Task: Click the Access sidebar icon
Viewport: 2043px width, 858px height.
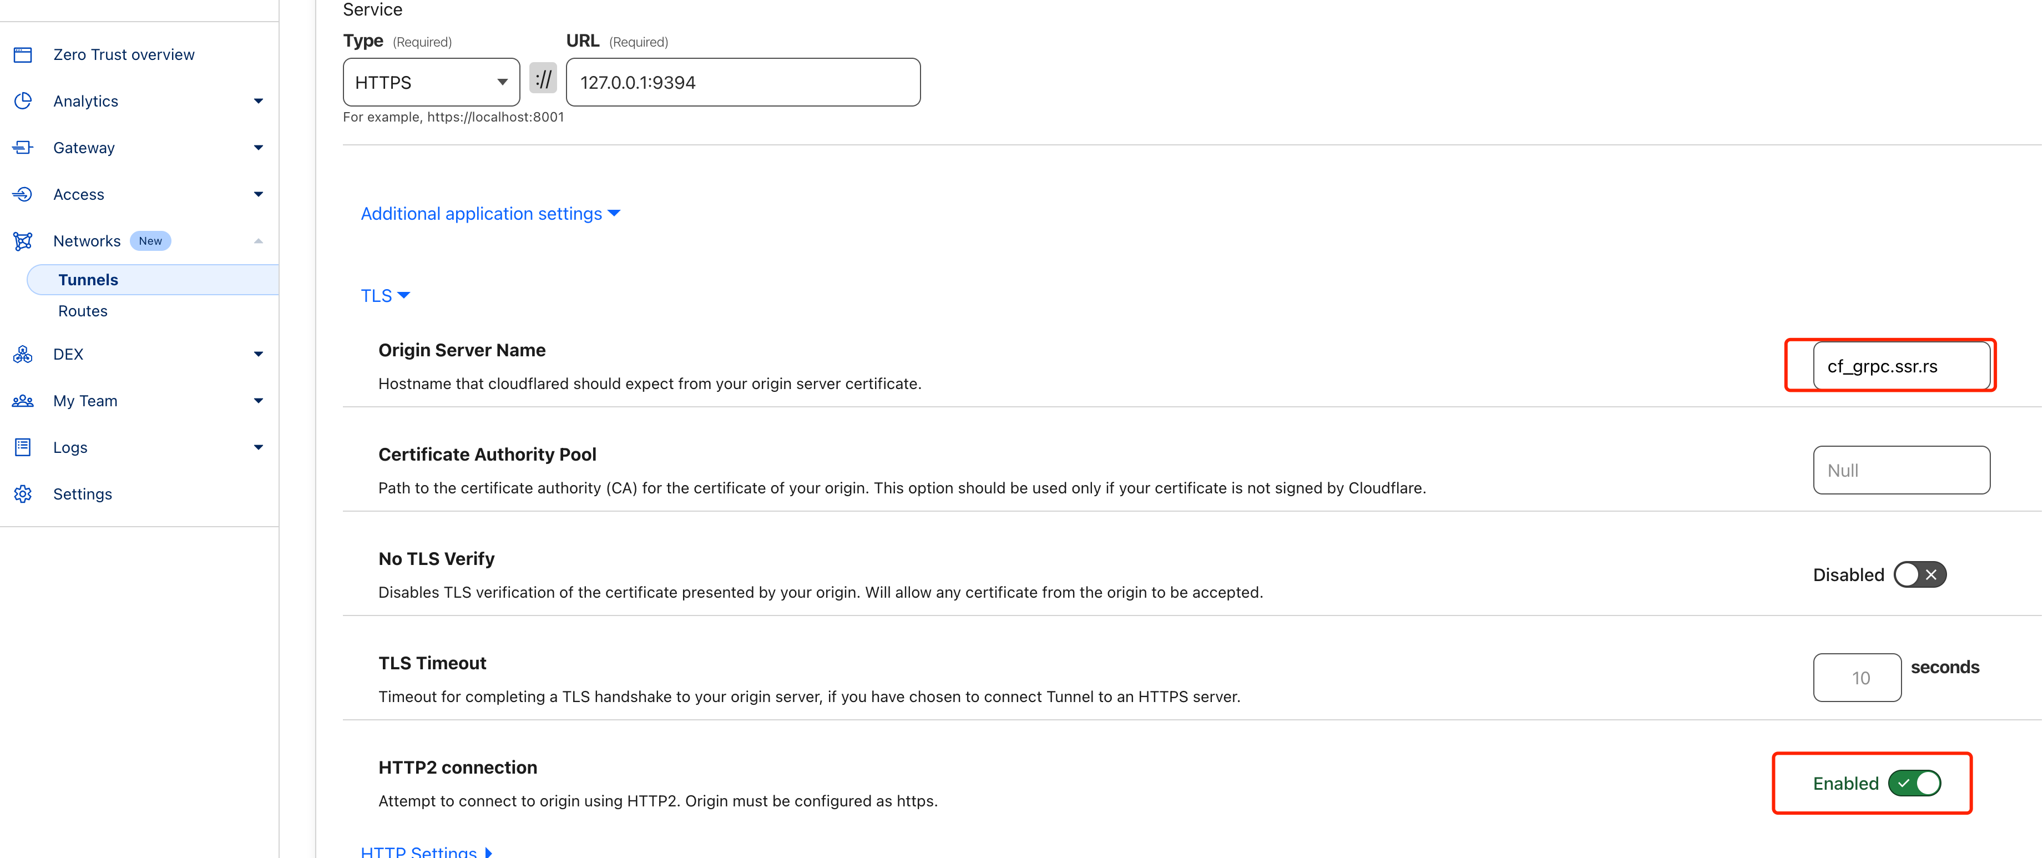Action: click(x=23, y=194)
